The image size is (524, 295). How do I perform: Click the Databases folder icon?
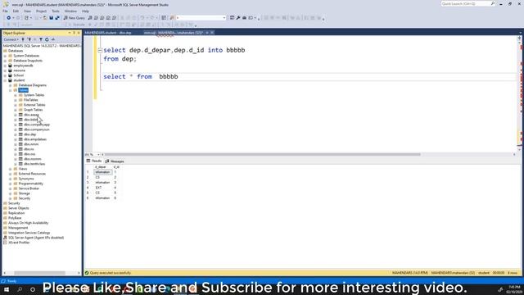(x=5, y=51)
